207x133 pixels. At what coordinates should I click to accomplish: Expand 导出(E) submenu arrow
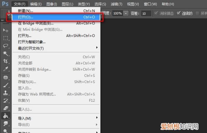point(97,125)
